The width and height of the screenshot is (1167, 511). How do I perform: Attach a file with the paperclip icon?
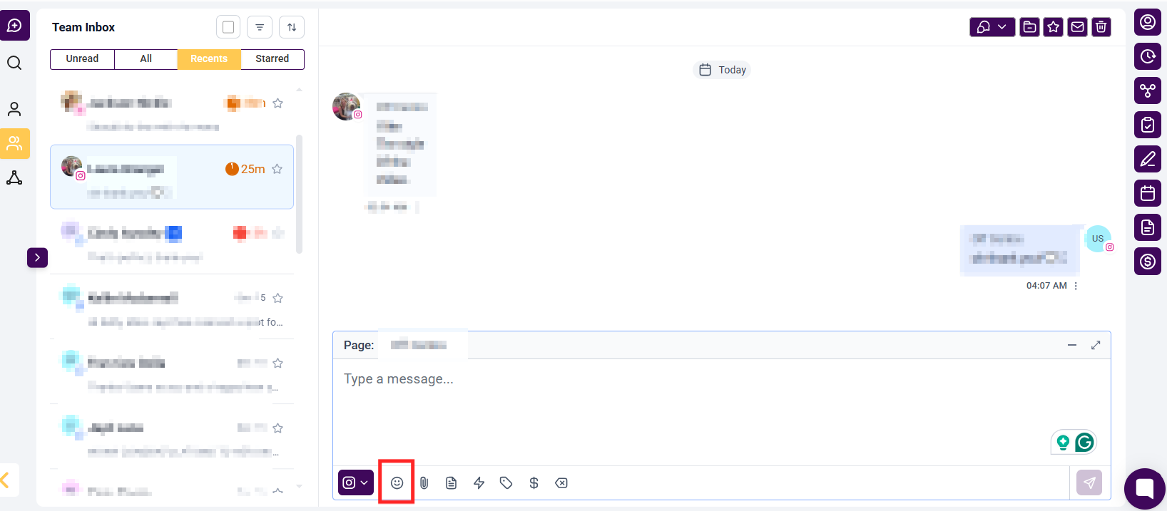(x=424, y=483)
